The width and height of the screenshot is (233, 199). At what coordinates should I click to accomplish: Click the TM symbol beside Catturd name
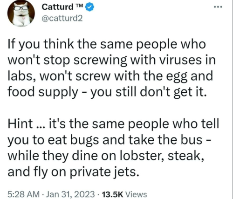pyautogui.click(x=80, y=6)
